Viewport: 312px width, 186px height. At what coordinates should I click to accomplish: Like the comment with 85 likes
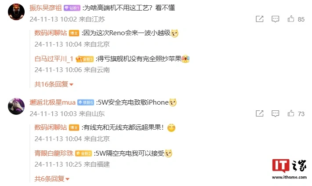[291, 19]
